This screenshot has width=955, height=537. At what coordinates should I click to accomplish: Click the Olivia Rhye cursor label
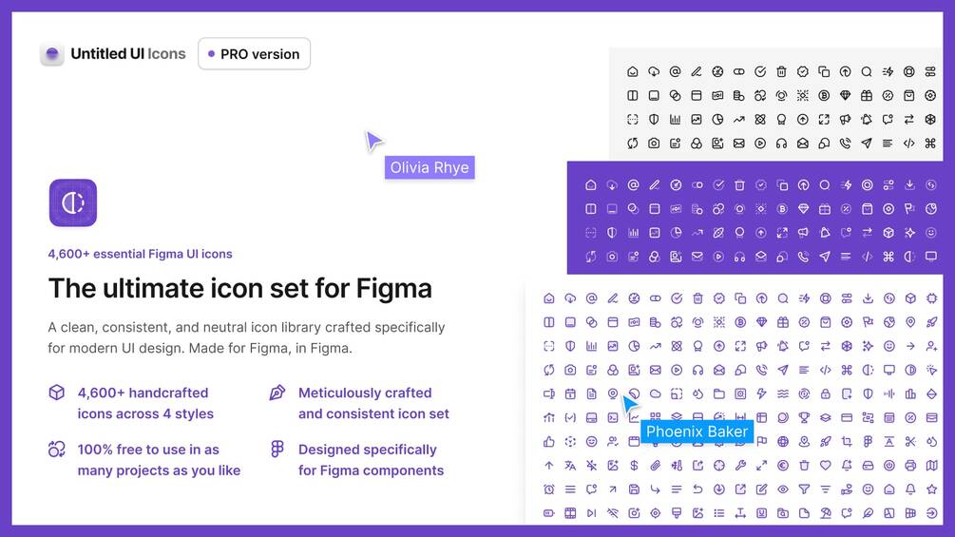[430, 168]
